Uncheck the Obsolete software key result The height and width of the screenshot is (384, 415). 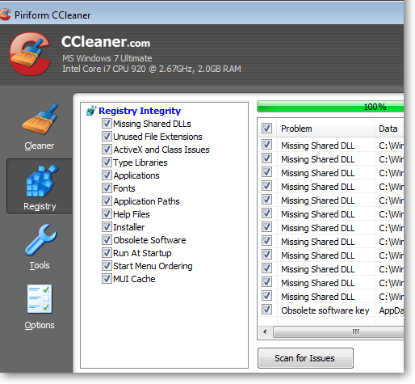pos(266,310)
